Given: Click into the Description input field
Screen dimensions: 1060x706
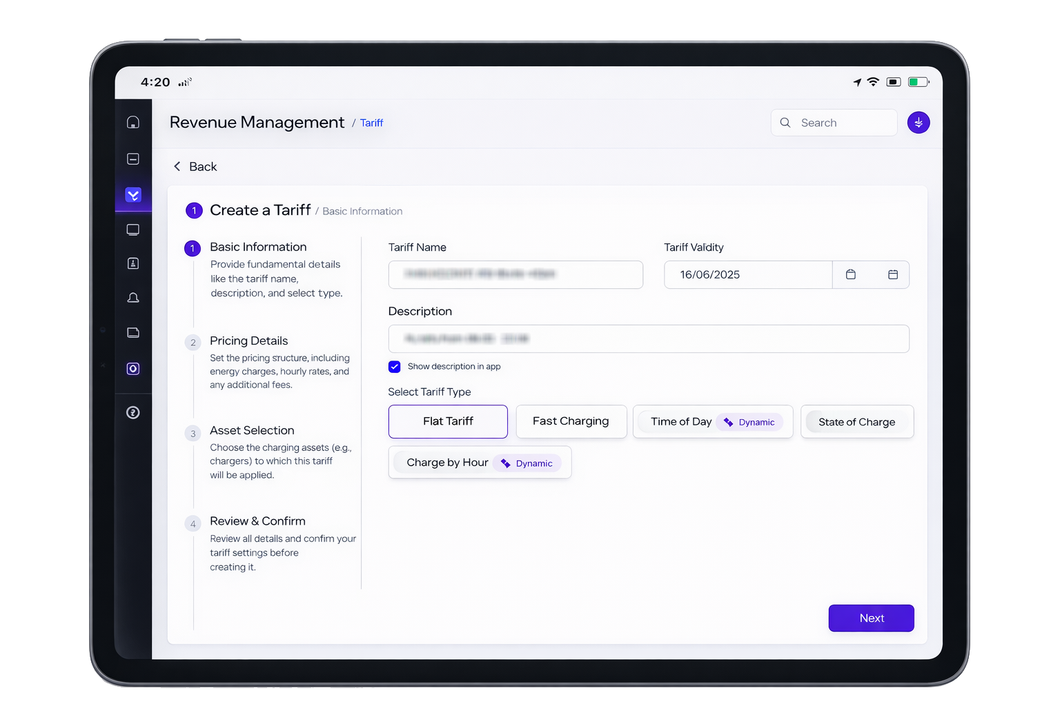Looking at the screenshot, I should tap(648, 339).
